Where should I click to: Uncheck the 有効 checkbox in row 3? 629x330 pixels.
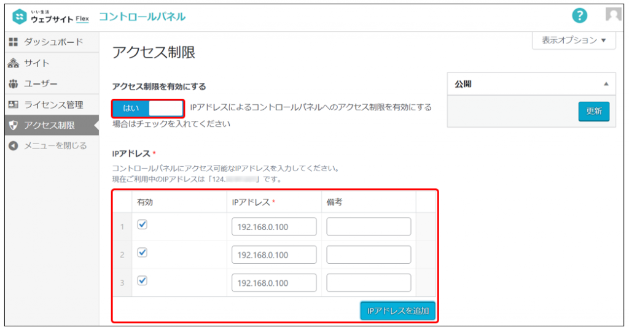[x=143, y=280]
